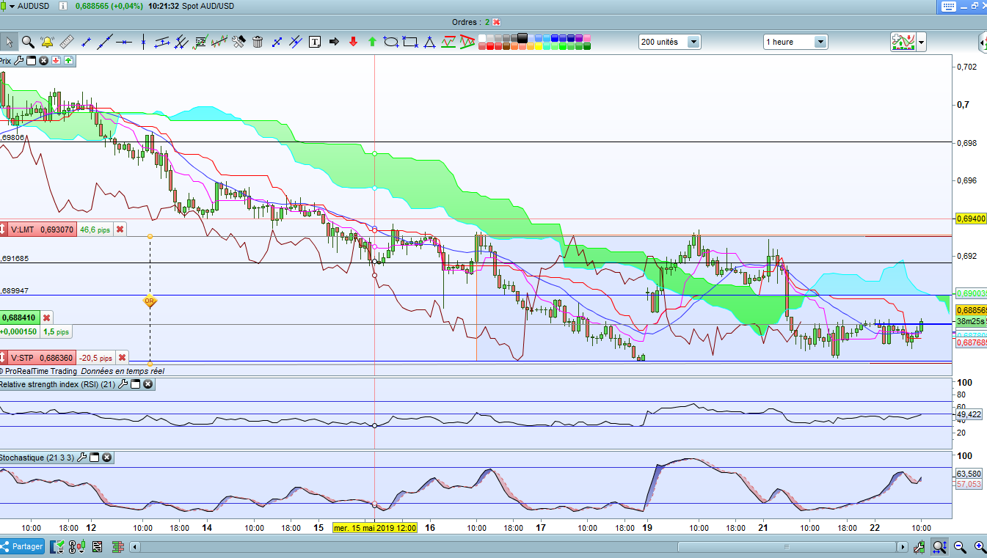
Task: Open the indicators button dropdown arrow
Action: (x=921, y=42)
